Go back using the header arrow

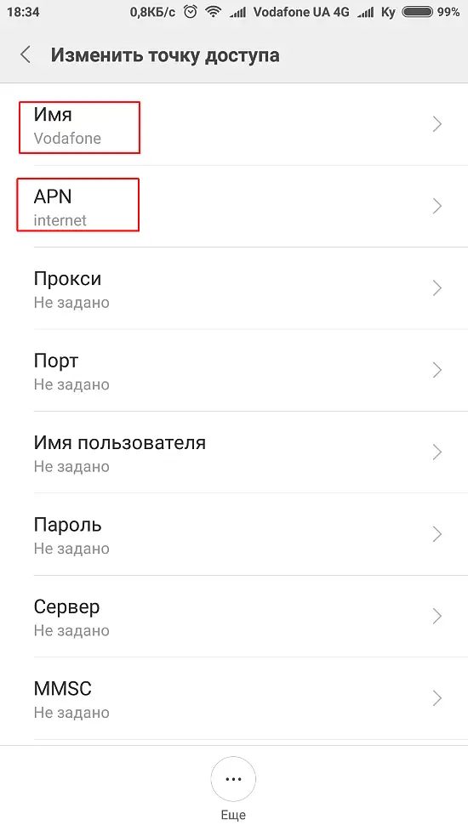[x=26, y=54]
